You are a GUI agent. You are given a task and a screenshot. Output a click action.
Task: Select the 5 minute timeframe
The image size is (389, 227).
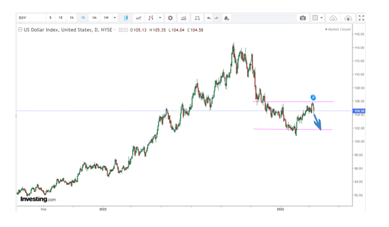(x=50, y=18)
